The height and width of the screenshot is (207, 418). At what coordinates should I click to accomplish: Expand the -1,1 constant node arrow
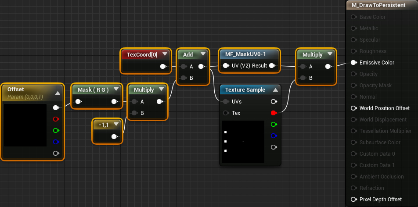click(x=116, y=124)
